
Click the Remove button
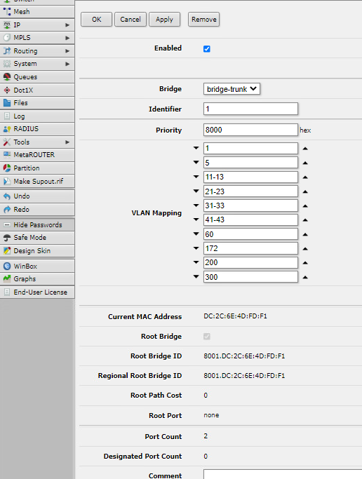point(203,20)
